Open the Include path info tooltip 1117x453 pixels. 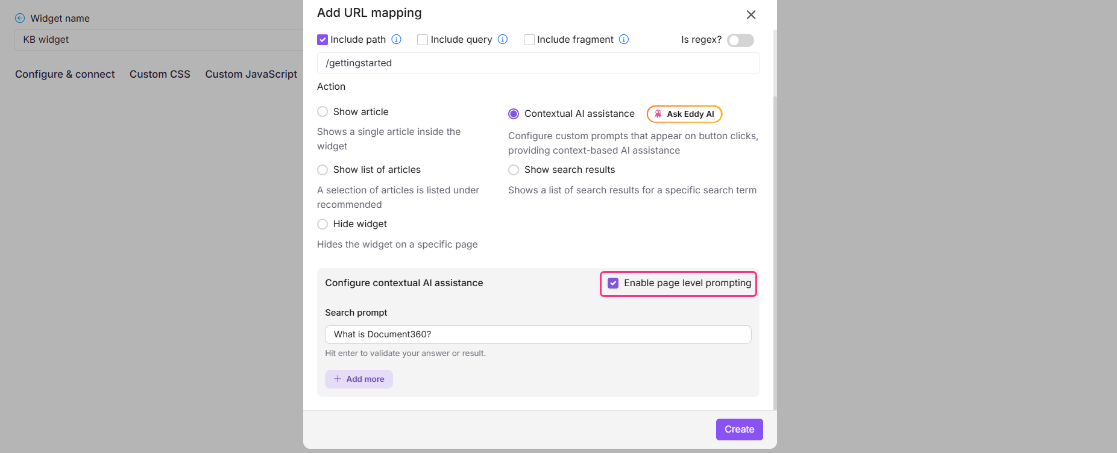click(x=397, y=39)
